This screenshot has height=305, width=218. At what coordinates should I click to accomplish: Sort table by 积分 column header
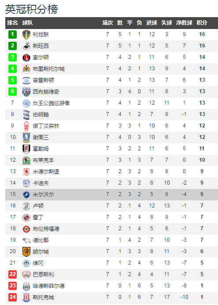(202, 23)
